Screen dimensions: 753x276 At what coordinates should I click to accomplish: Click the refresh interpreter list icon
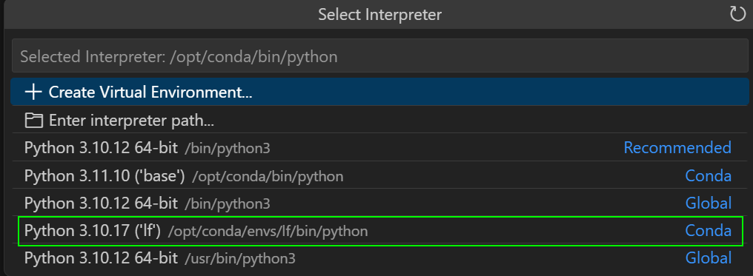pyautogui.click(x=737, y=14)
